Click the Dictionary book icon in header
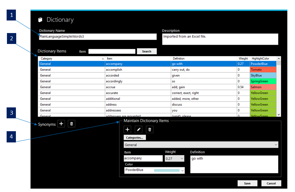This screenshot has height=192, width=295. pyautogui.click(x=40, y=20)
